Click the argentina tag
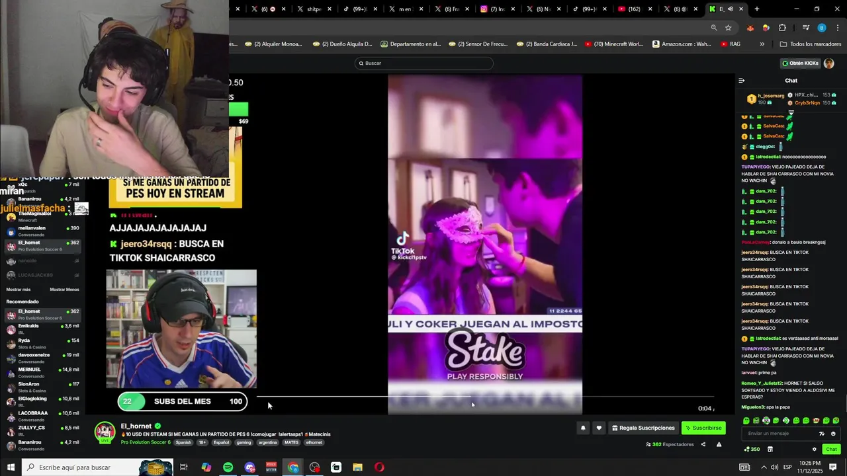This screenshot has height=476, width=847. tap(267, 442)
